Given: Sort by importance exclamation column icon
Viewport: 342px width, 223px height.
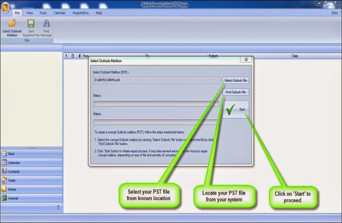Looking at the screenshot, I should pyautogui.click(x=66, y=56).
